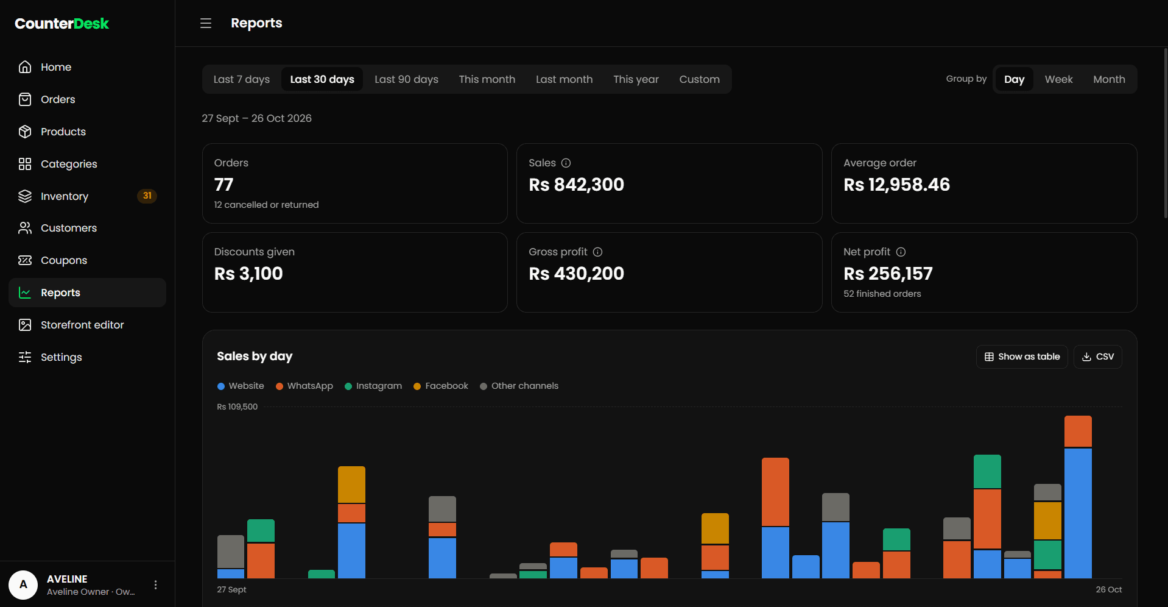Open the Storefront editor page
1168x607 pixels.
(x=87, y=325)
